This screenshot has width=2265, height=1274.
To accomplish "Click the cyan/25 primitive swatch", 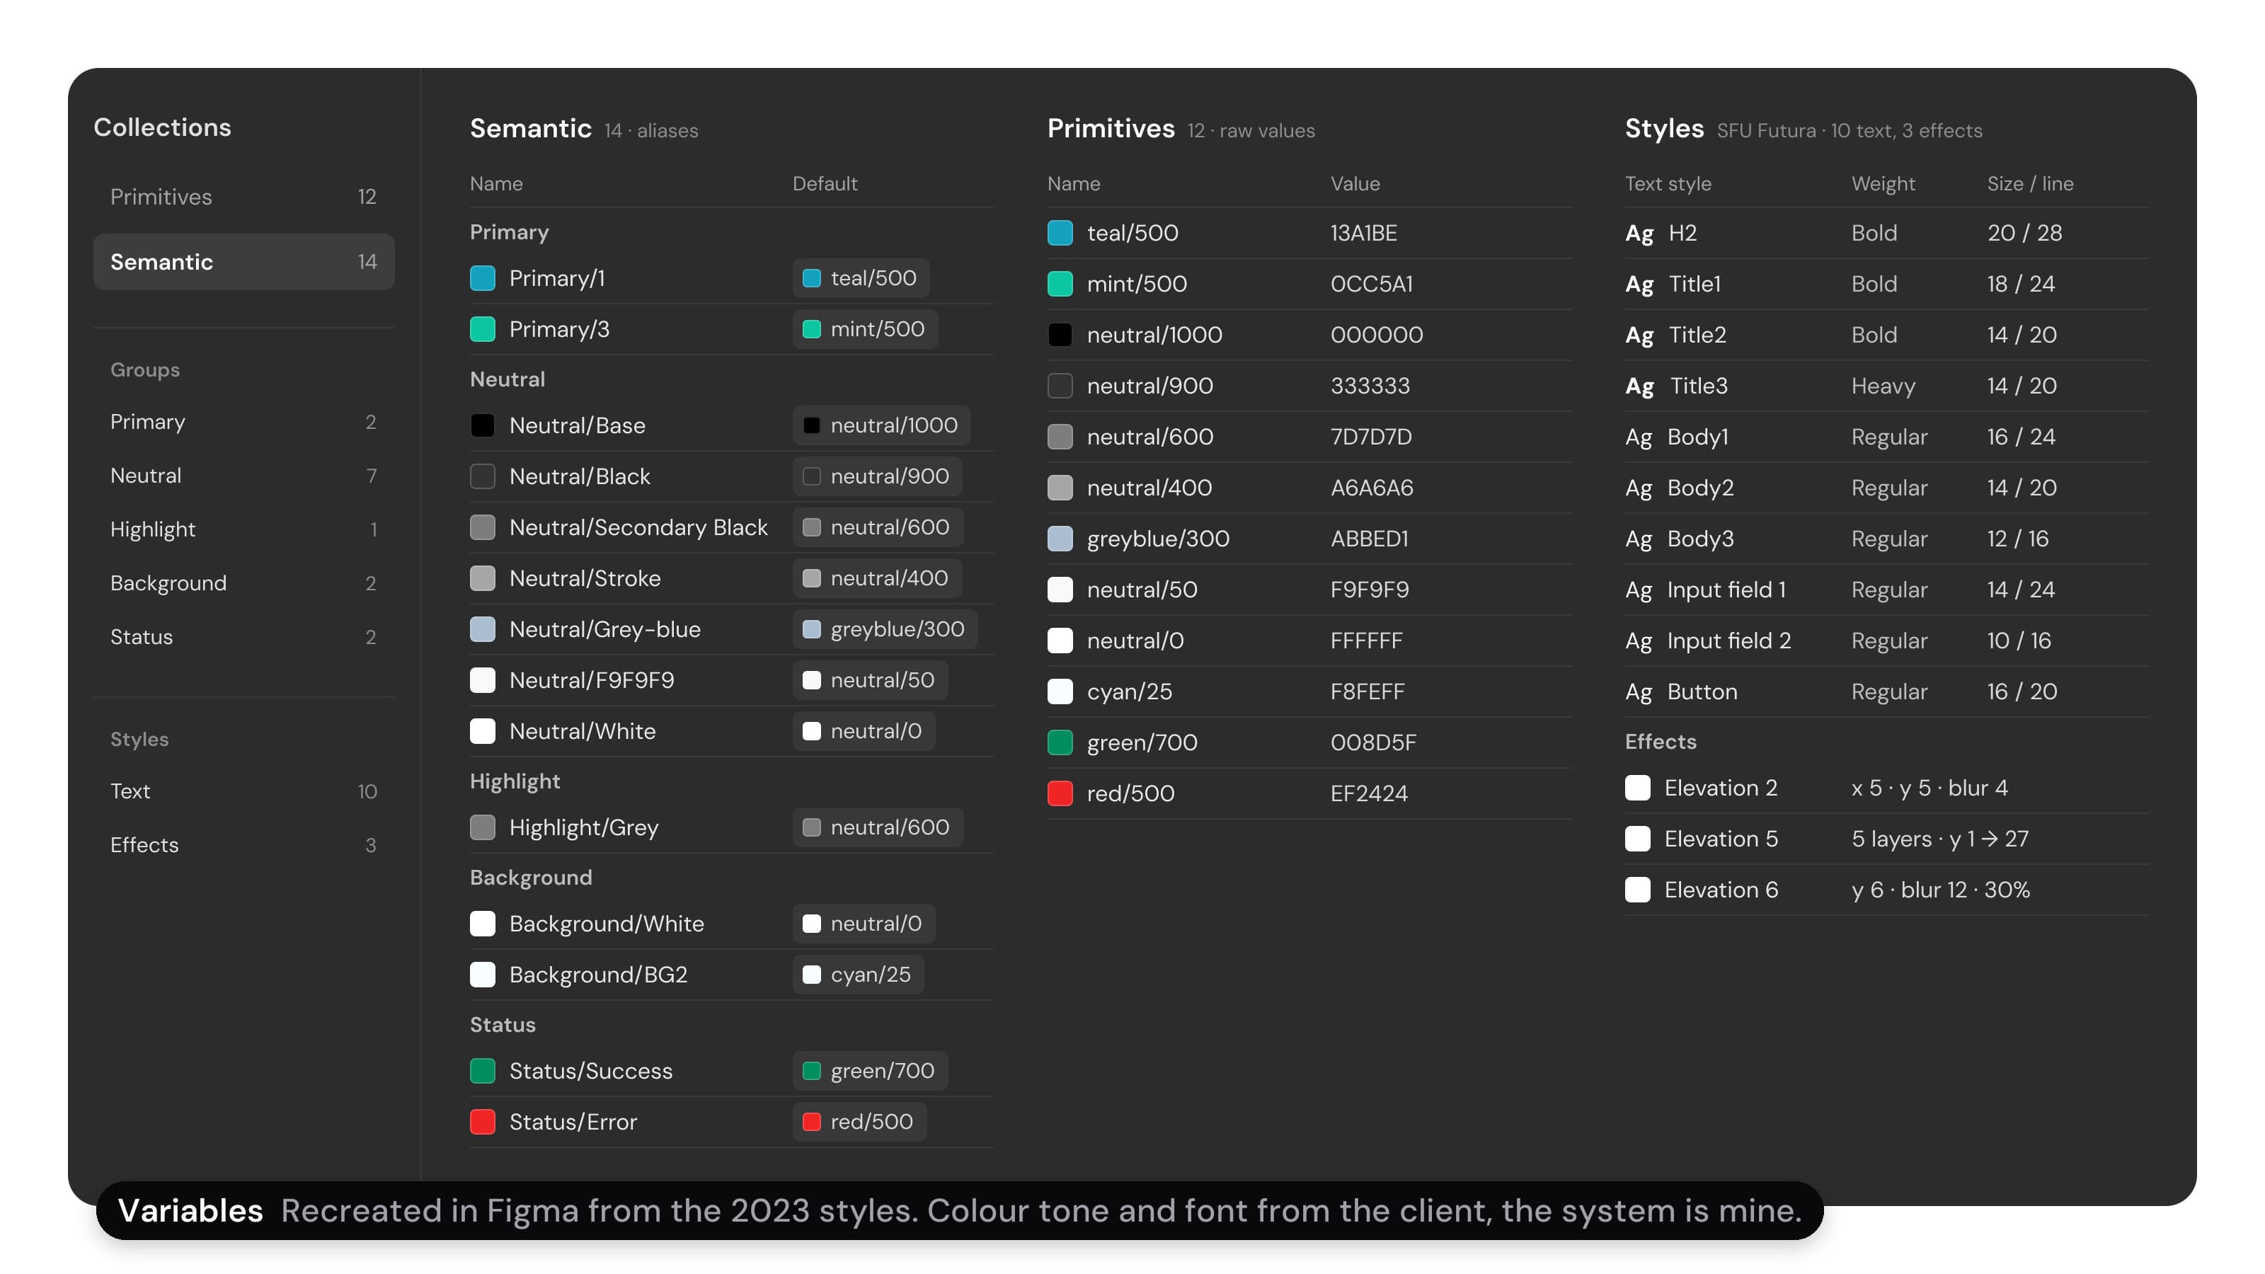I will point(1060,692).
